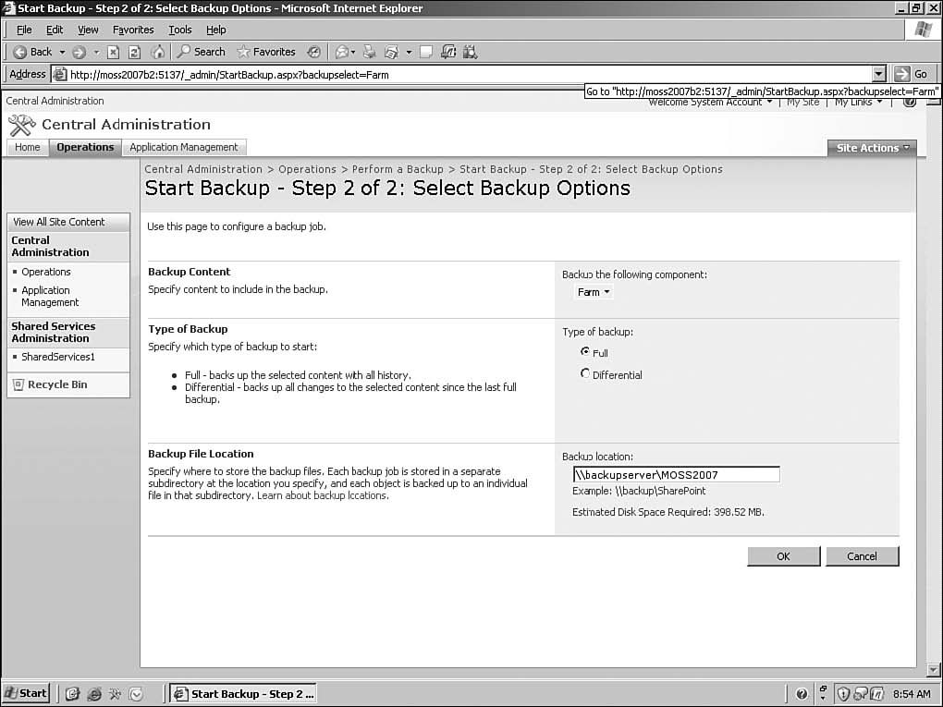Open the Windows Start menu
943x707 pixels.
click(x=26, y=693)
